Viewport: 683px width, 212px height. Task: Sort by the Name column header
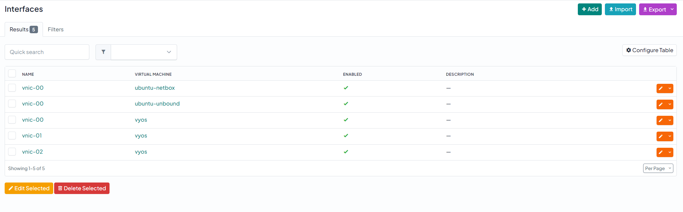point(28,74)
